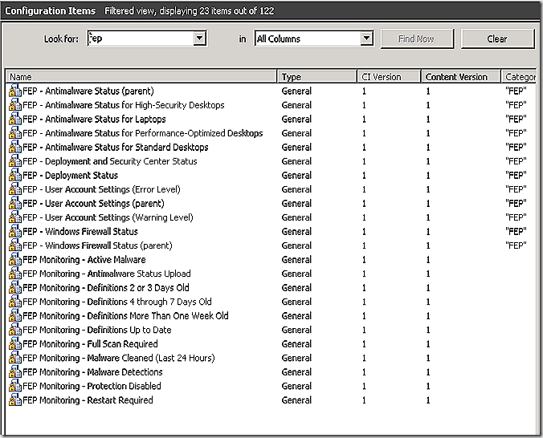Click icon beside Protection Disabled

click(x=15, y=386)
